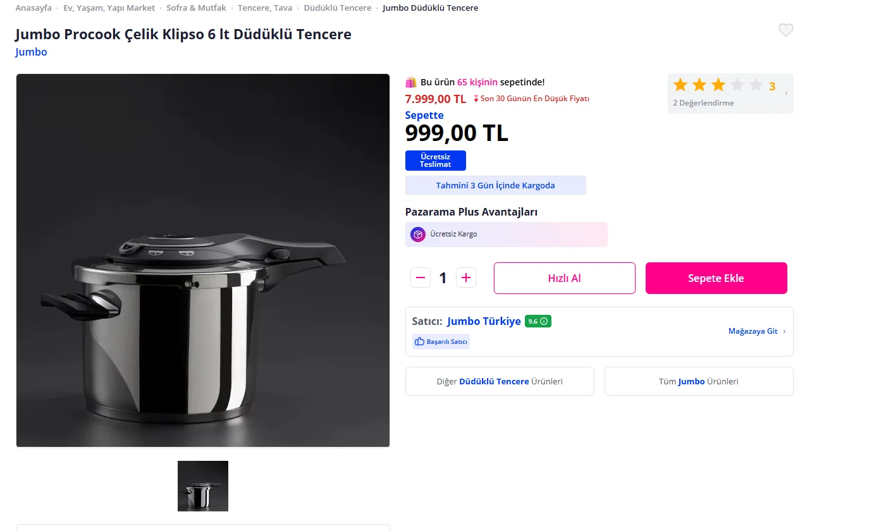879x531 pixels.
Task: Add product to favorites with heart icon
Action: (785, 30)
